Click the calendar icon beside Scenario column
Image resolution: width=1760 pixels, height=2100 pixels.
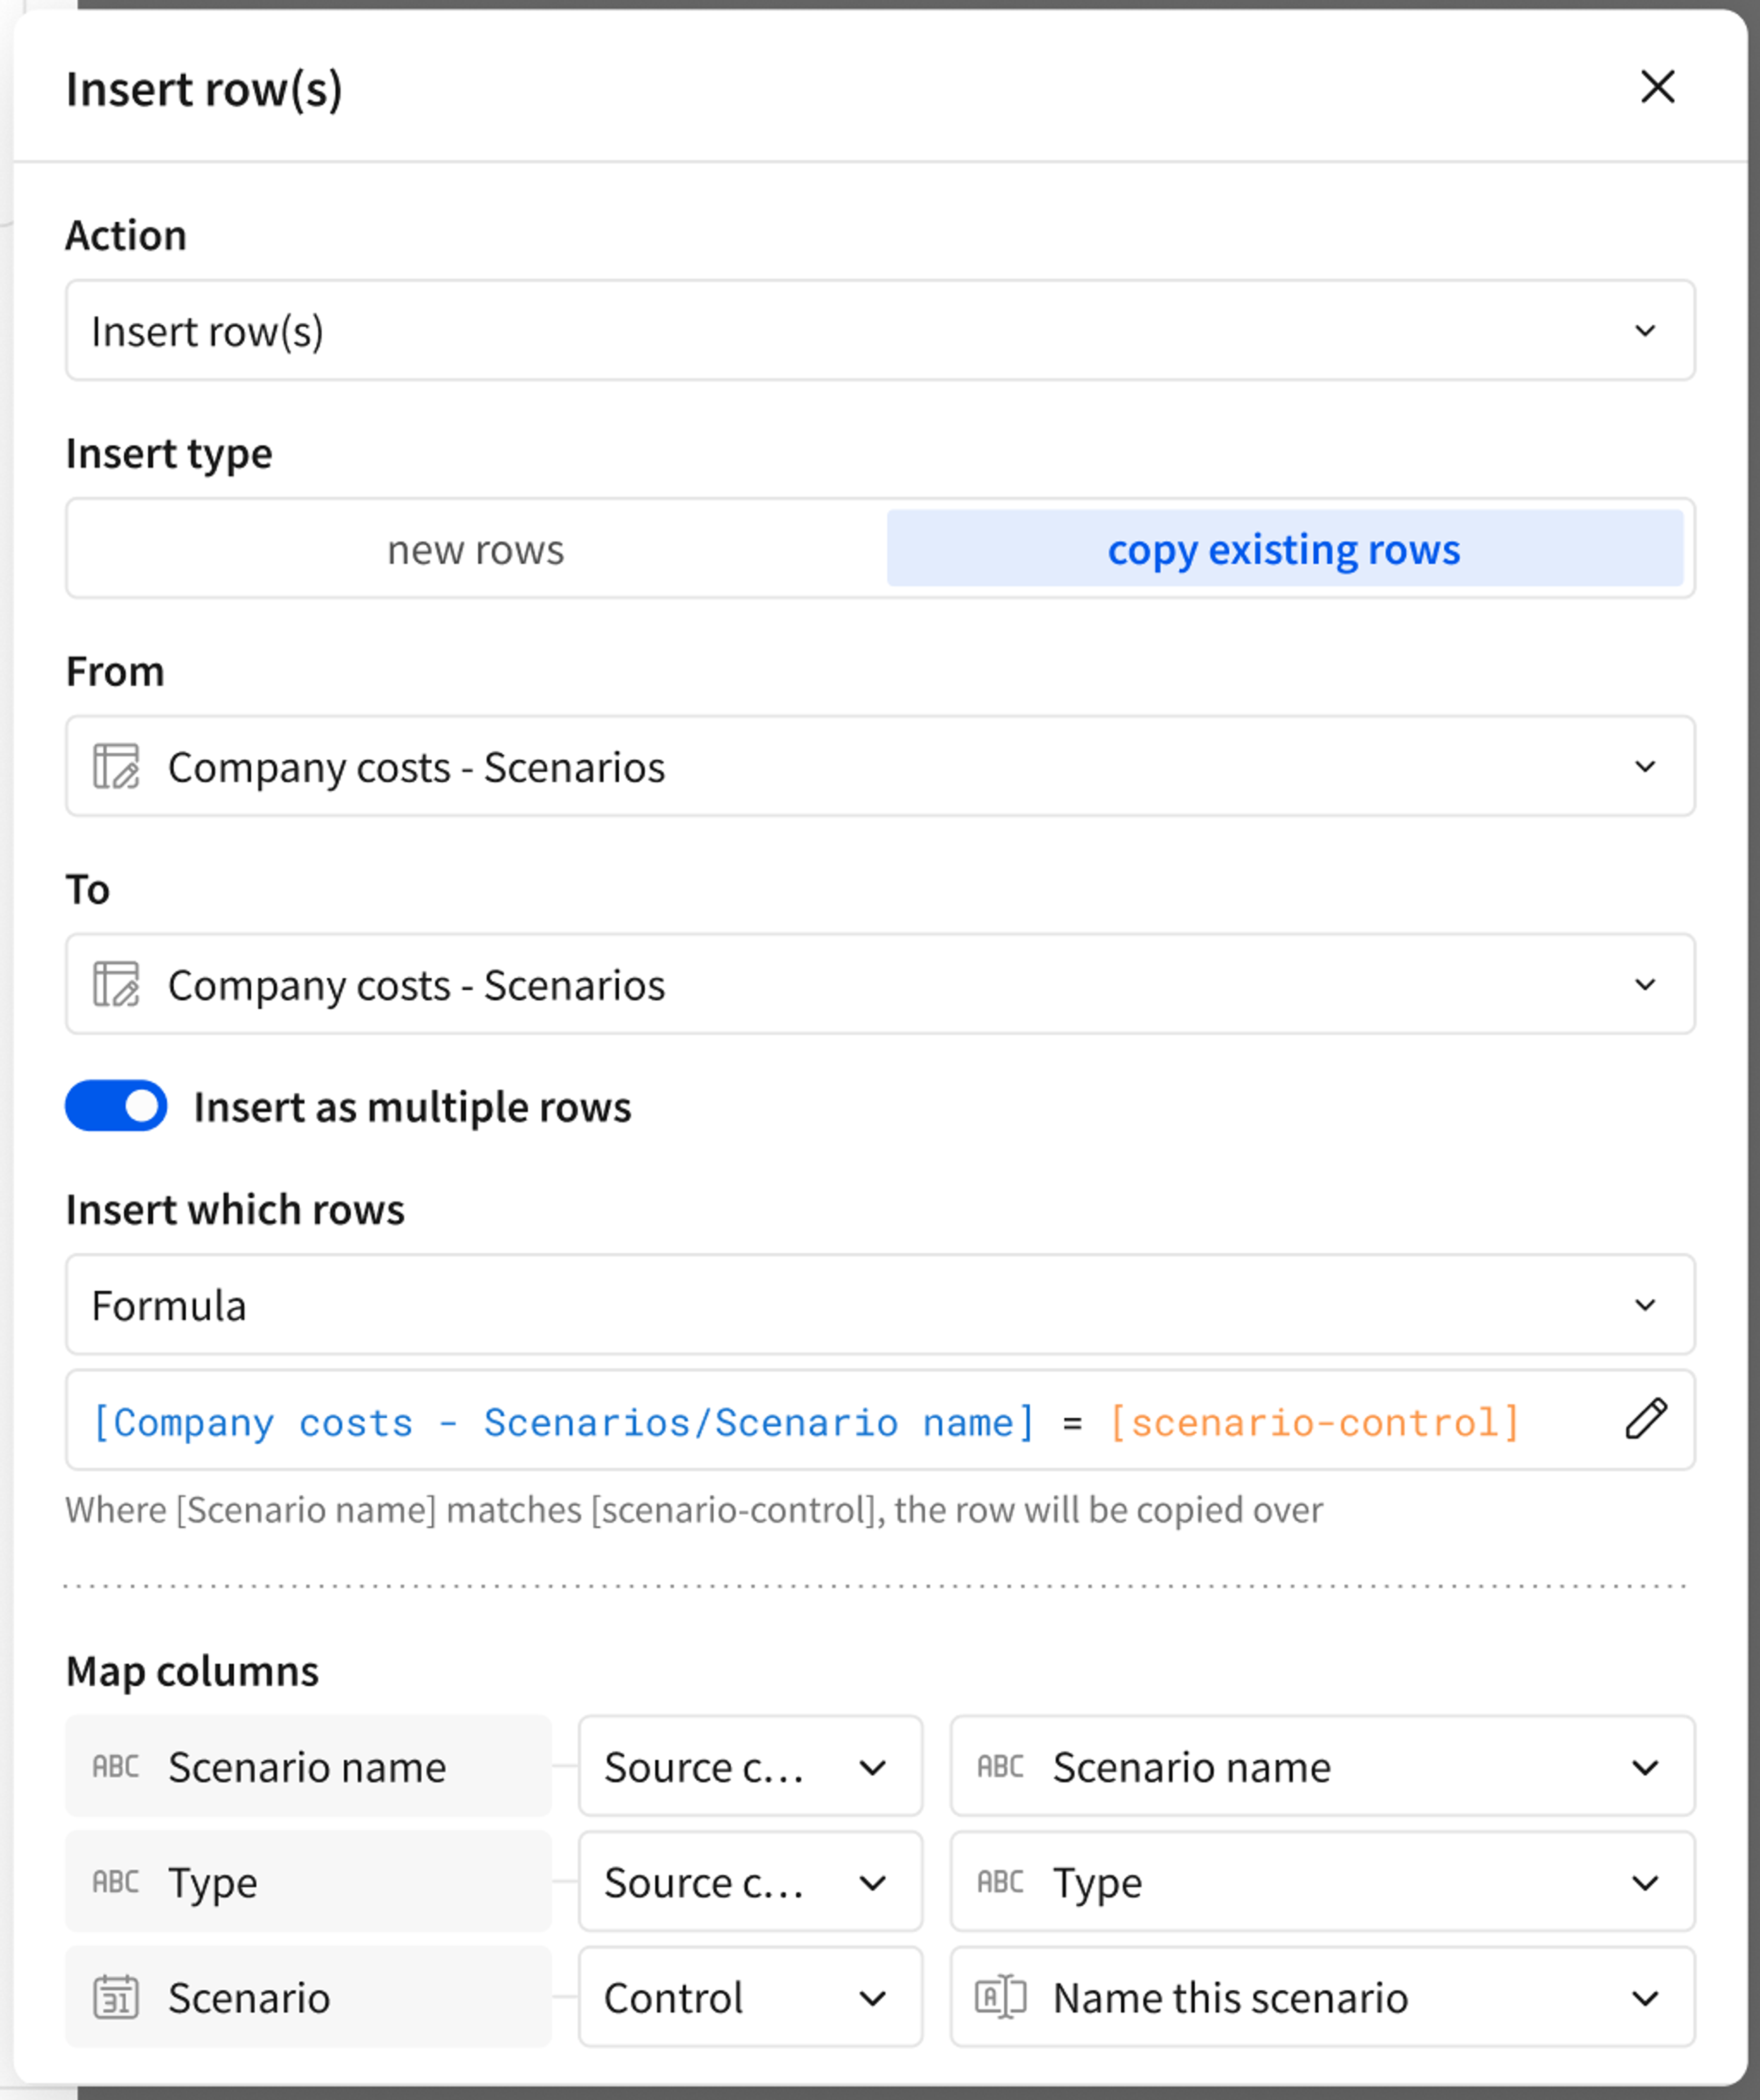(x=116, y=1997)
